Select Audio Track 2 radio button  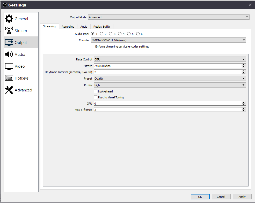pos(102,34)
